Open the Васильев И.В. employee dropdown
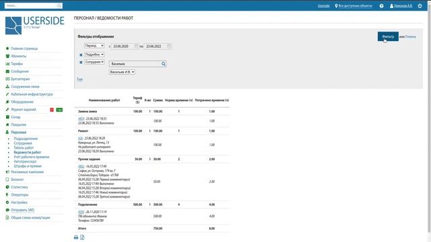The image size is (431, 242). pos(122,72)
